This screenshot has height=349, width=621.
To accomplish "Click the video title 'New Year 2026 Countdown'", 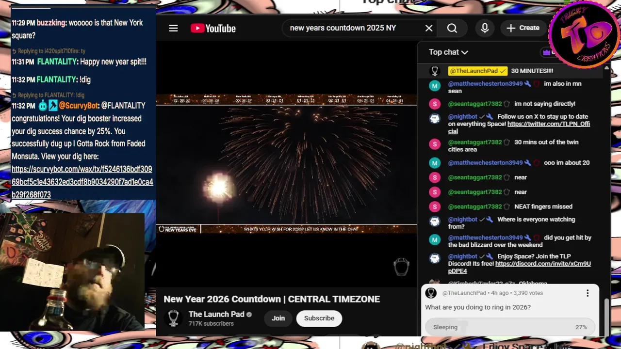I will 272,299.
